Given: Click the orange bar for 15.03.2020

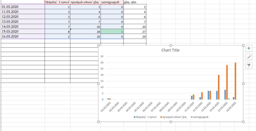Looking at the screenshot, I should pyautogui.click(x=227, y=82).
